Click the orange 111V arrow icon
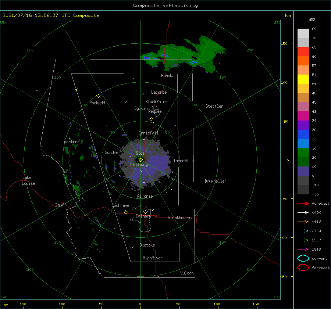The image size is (331, 309). point(303,222)
